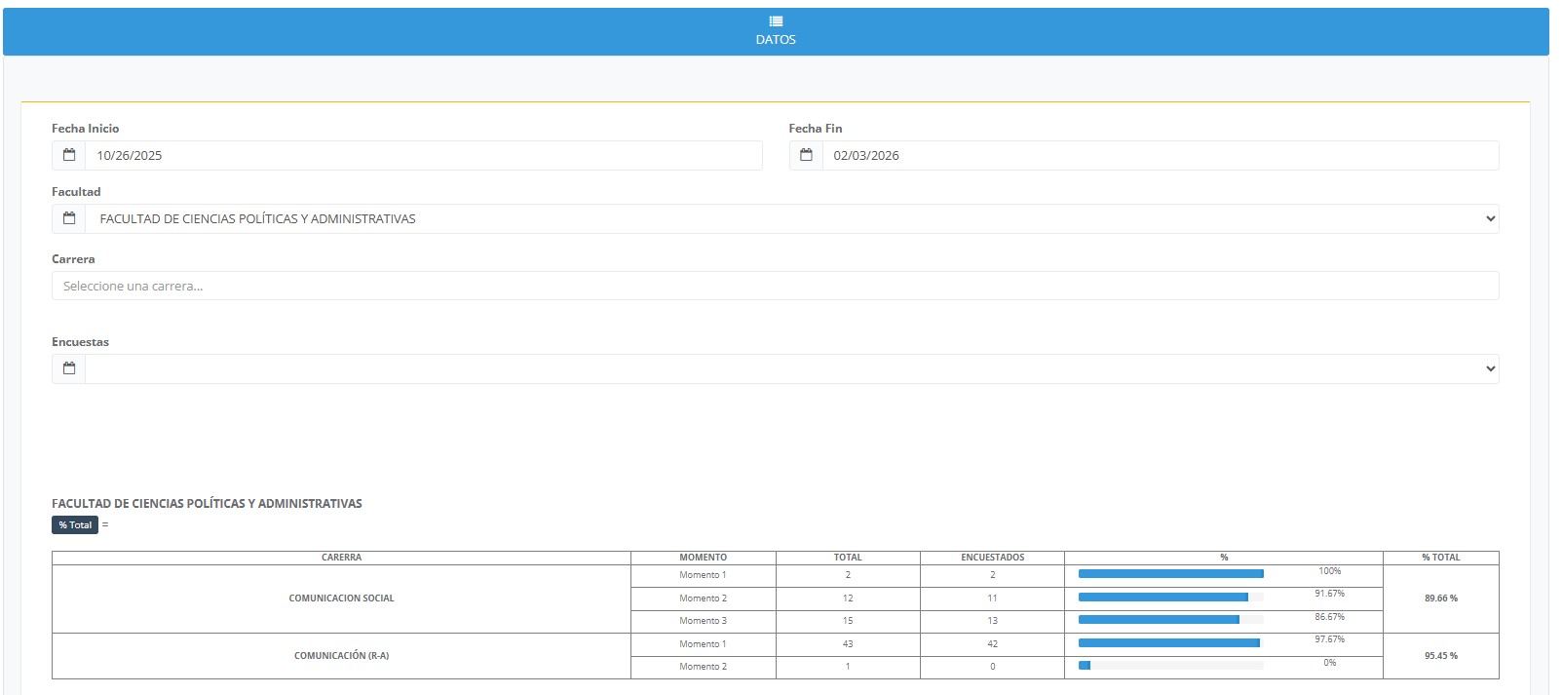Click calendar icon beside Fecha Inicio
1563x695 pixels.
[x=69, y=155]
